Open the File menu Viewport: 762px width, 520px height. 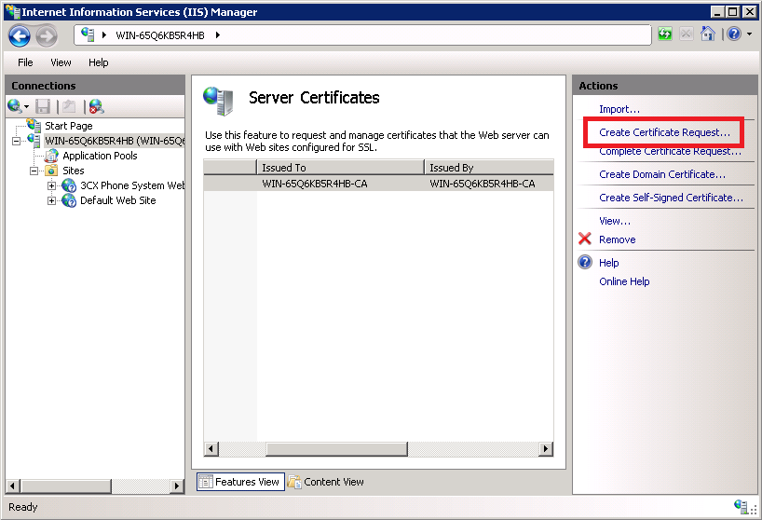click(x=25, y=62)
